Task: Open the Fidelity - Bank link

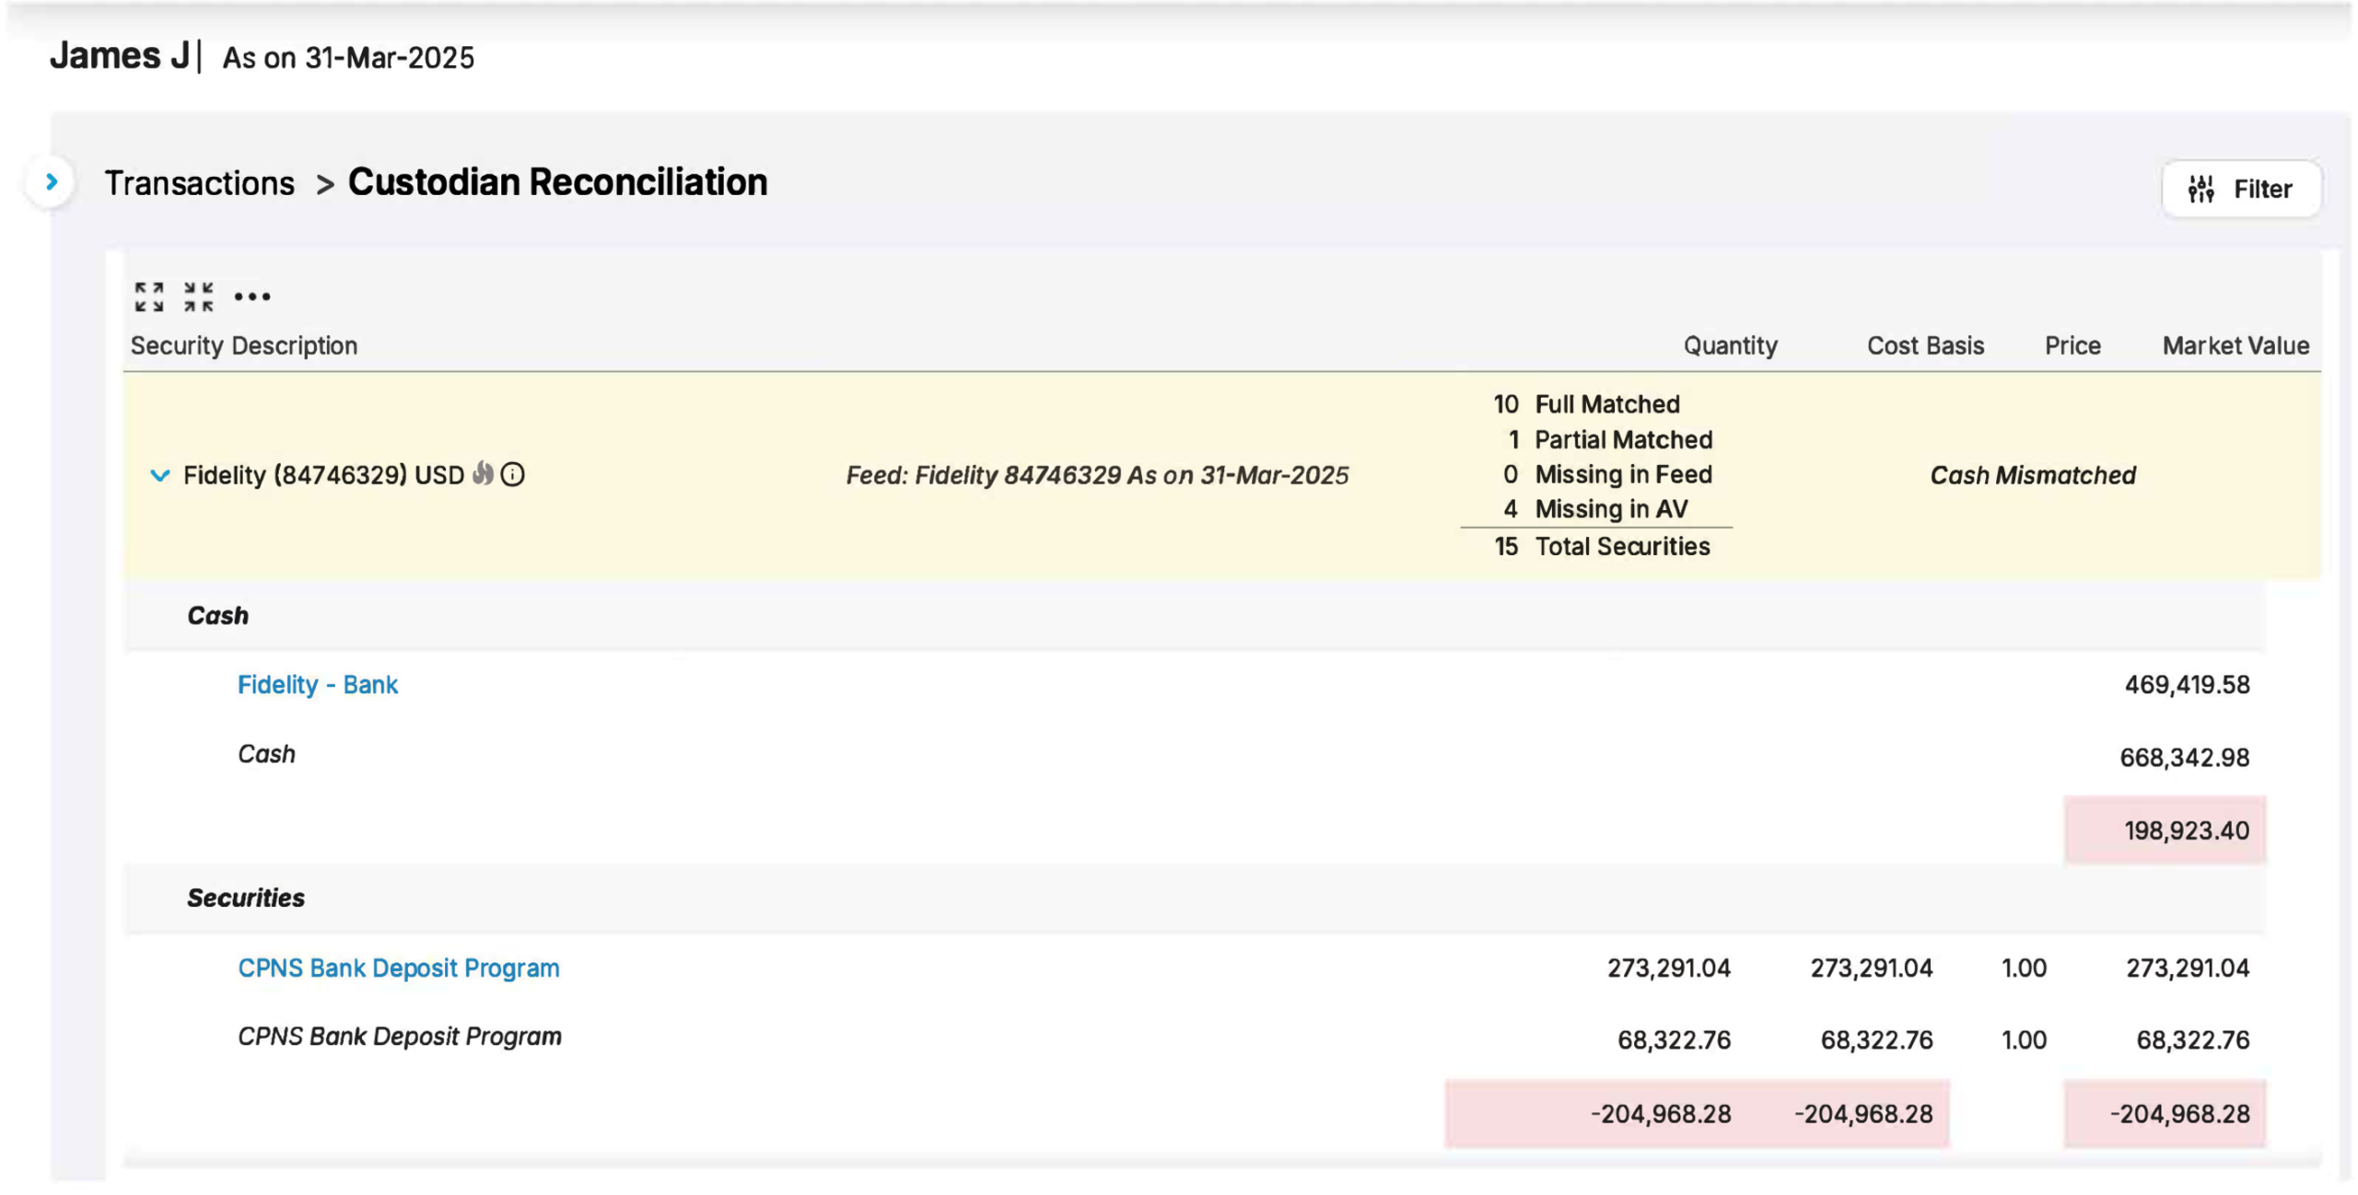Action: 317,684
